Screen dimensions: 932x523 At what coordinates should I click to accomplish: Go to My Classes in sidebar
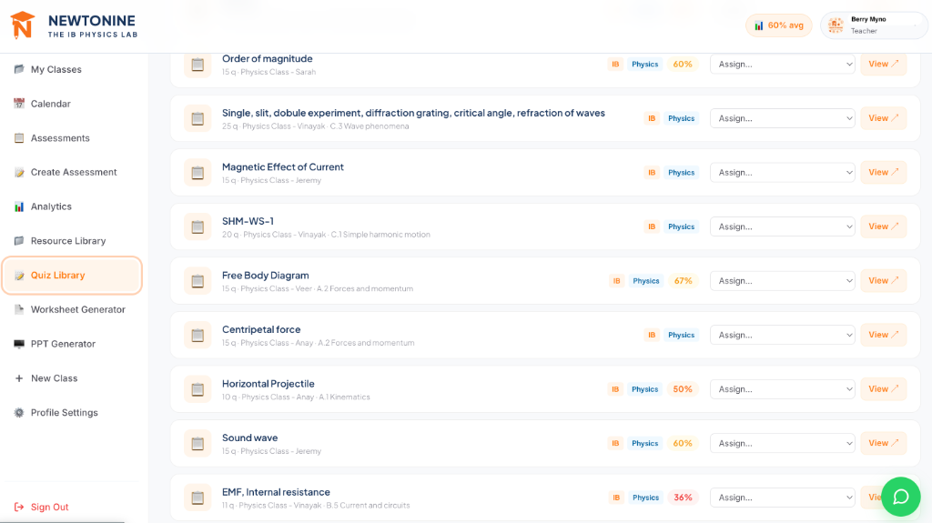pos(71,69)
